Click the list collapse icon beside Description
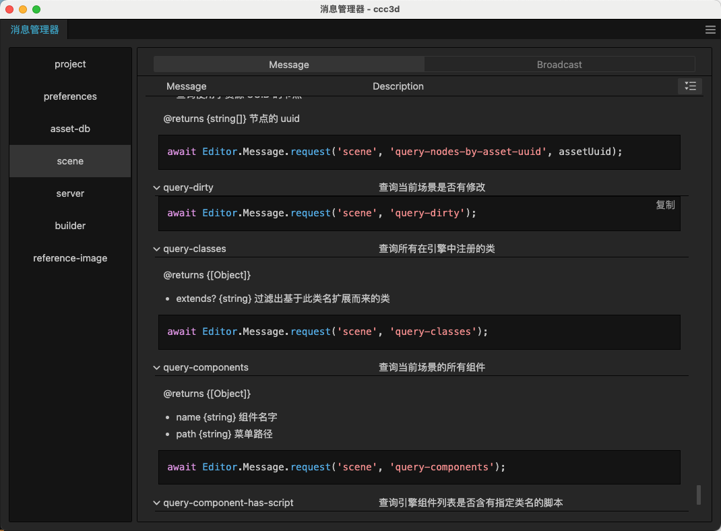Viewport: 721px width, 531px height. (690, 86)
